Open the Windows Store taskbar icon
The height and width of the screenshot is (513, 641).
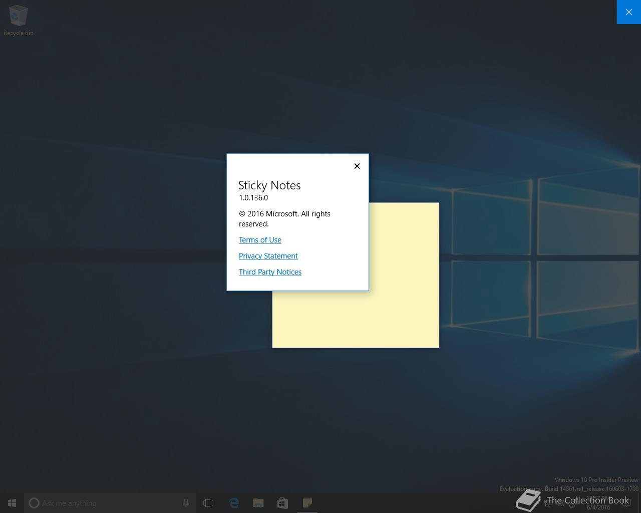[x=283, y=503]
